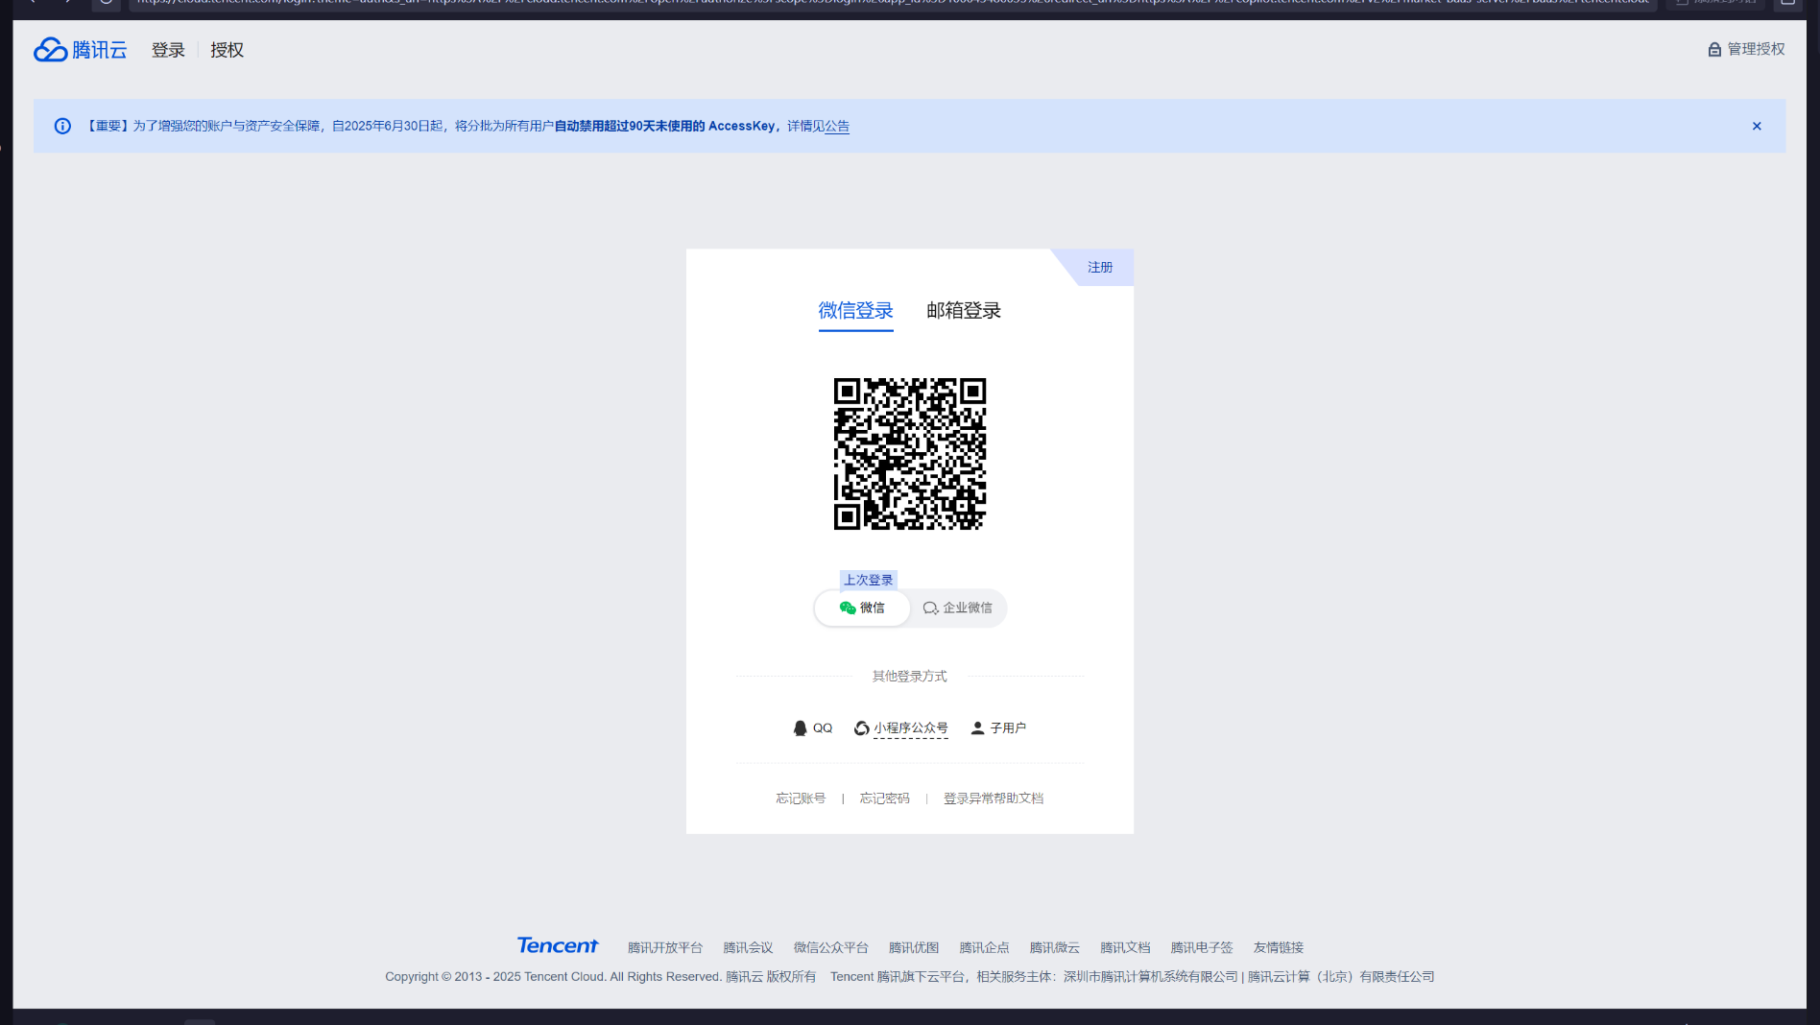The width and height of the screenshot is (1820, 1025).
Task: Choose 子用户 login method
Action: (1008, 728)
